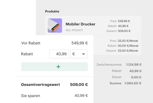Image resolution: width=153 pixels, height=103 pixels.
Task: Click the dropdown arrow next to euro symbol
Action: tap(84, 54)
